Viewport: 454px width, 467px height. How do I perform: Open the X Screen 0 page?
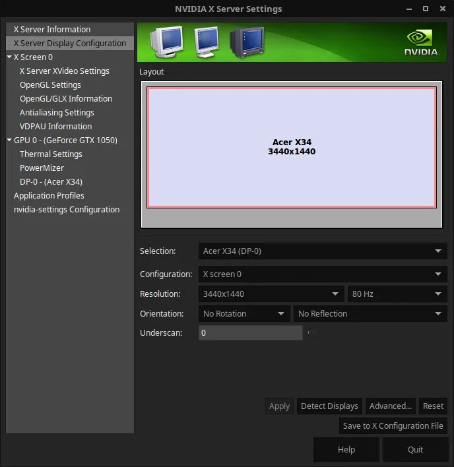click(33, 57)
